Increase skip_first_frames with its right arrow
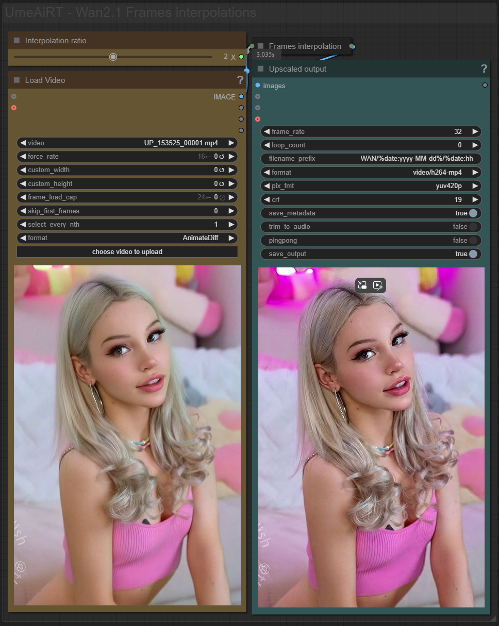 [231, 211]
